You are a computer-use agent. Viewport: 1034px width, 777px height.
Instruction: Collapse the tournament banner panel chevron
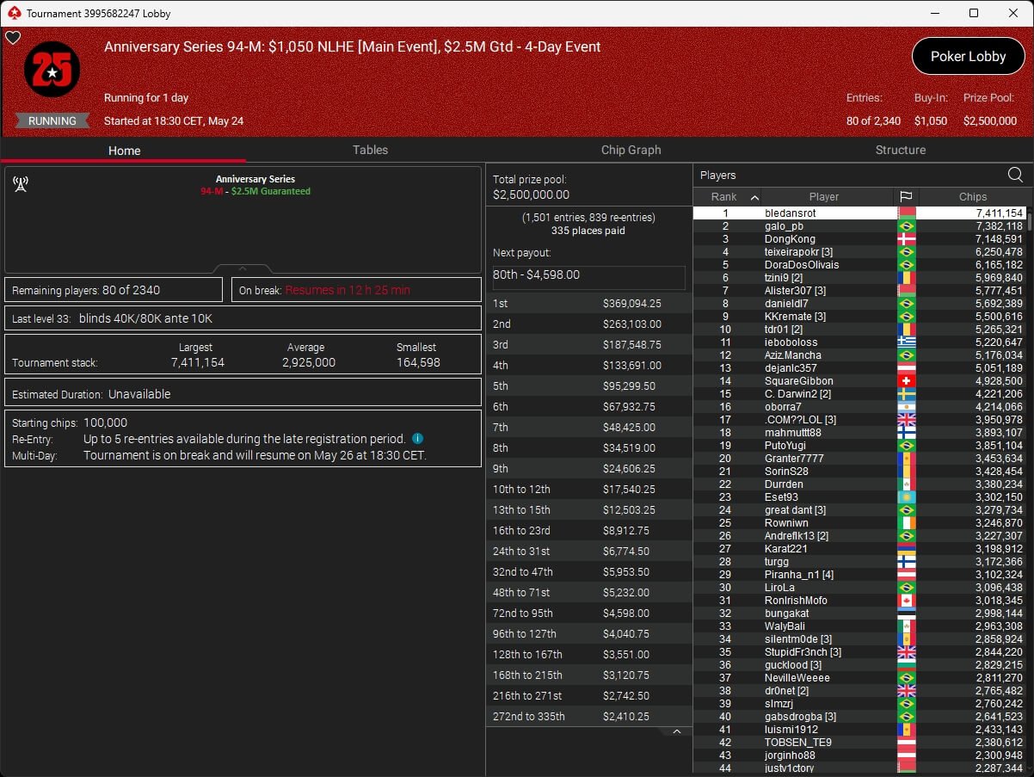(x=243, y=268)
